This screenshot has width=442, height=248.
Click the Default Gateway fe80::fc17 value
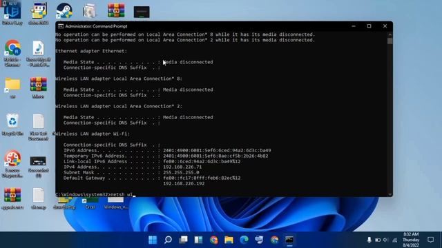202,178
